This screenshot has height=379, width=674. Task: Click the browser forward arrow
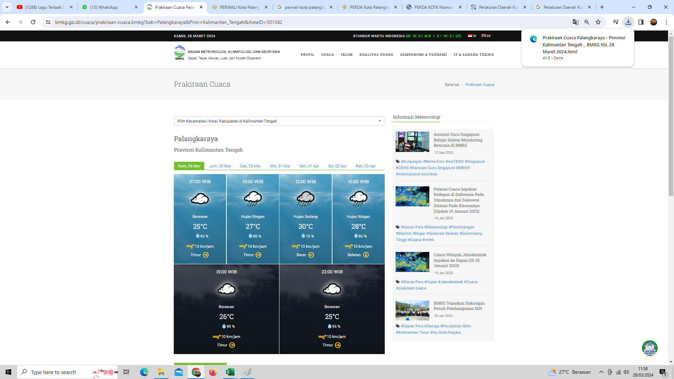click(x=20, y=22)
